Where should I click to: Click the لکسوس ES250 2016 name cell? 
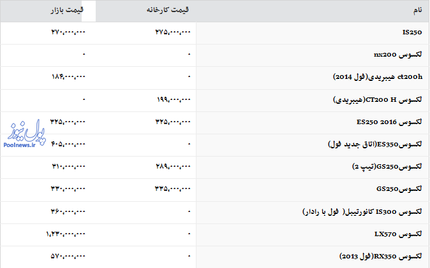tap(390, 122)
